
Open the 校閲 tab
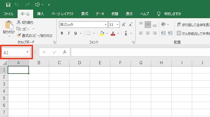pyautogui.click(x=115, y=14)
